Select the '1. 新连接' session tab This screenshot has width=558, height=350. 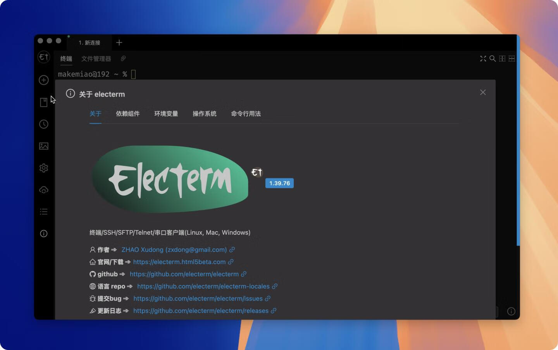[90, 43]
